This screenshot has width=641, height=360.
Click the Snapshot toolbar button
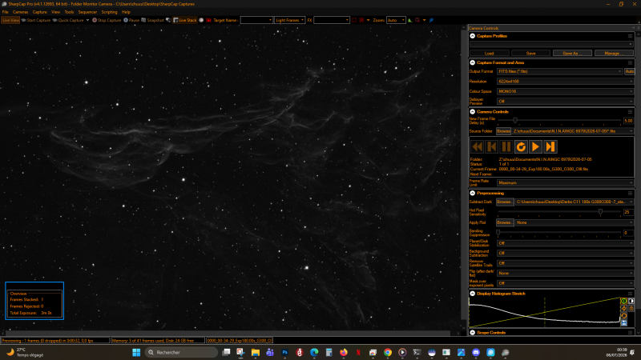(x=152, y=20)
